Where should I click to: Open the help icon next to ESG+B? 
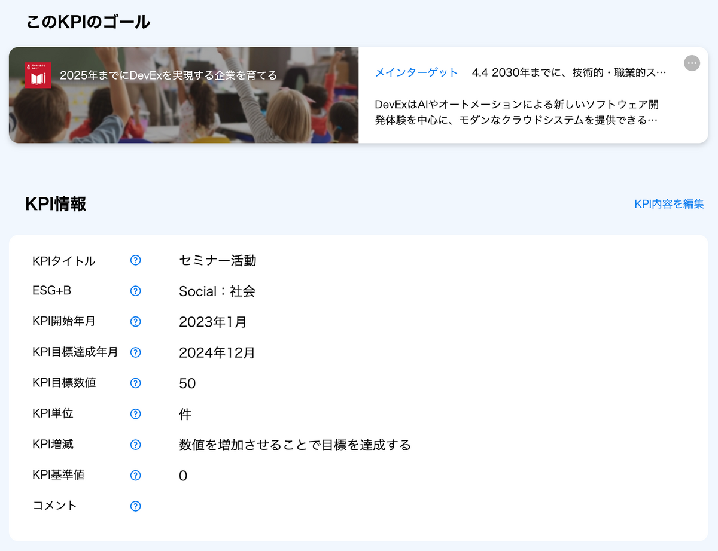(136, 291)
